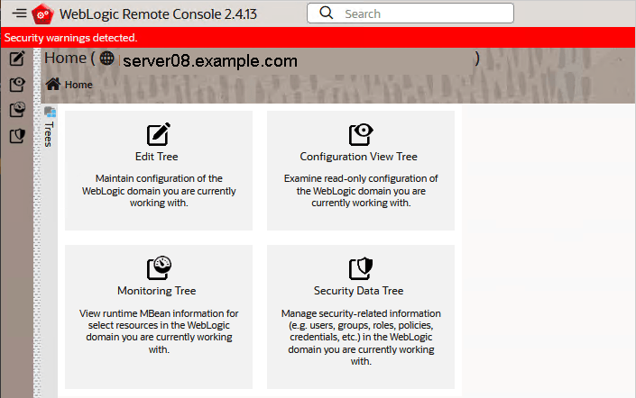636x398 pixels.
Task: Select Configuration View Tree sidebar icon
Action: tap(17, 85)
